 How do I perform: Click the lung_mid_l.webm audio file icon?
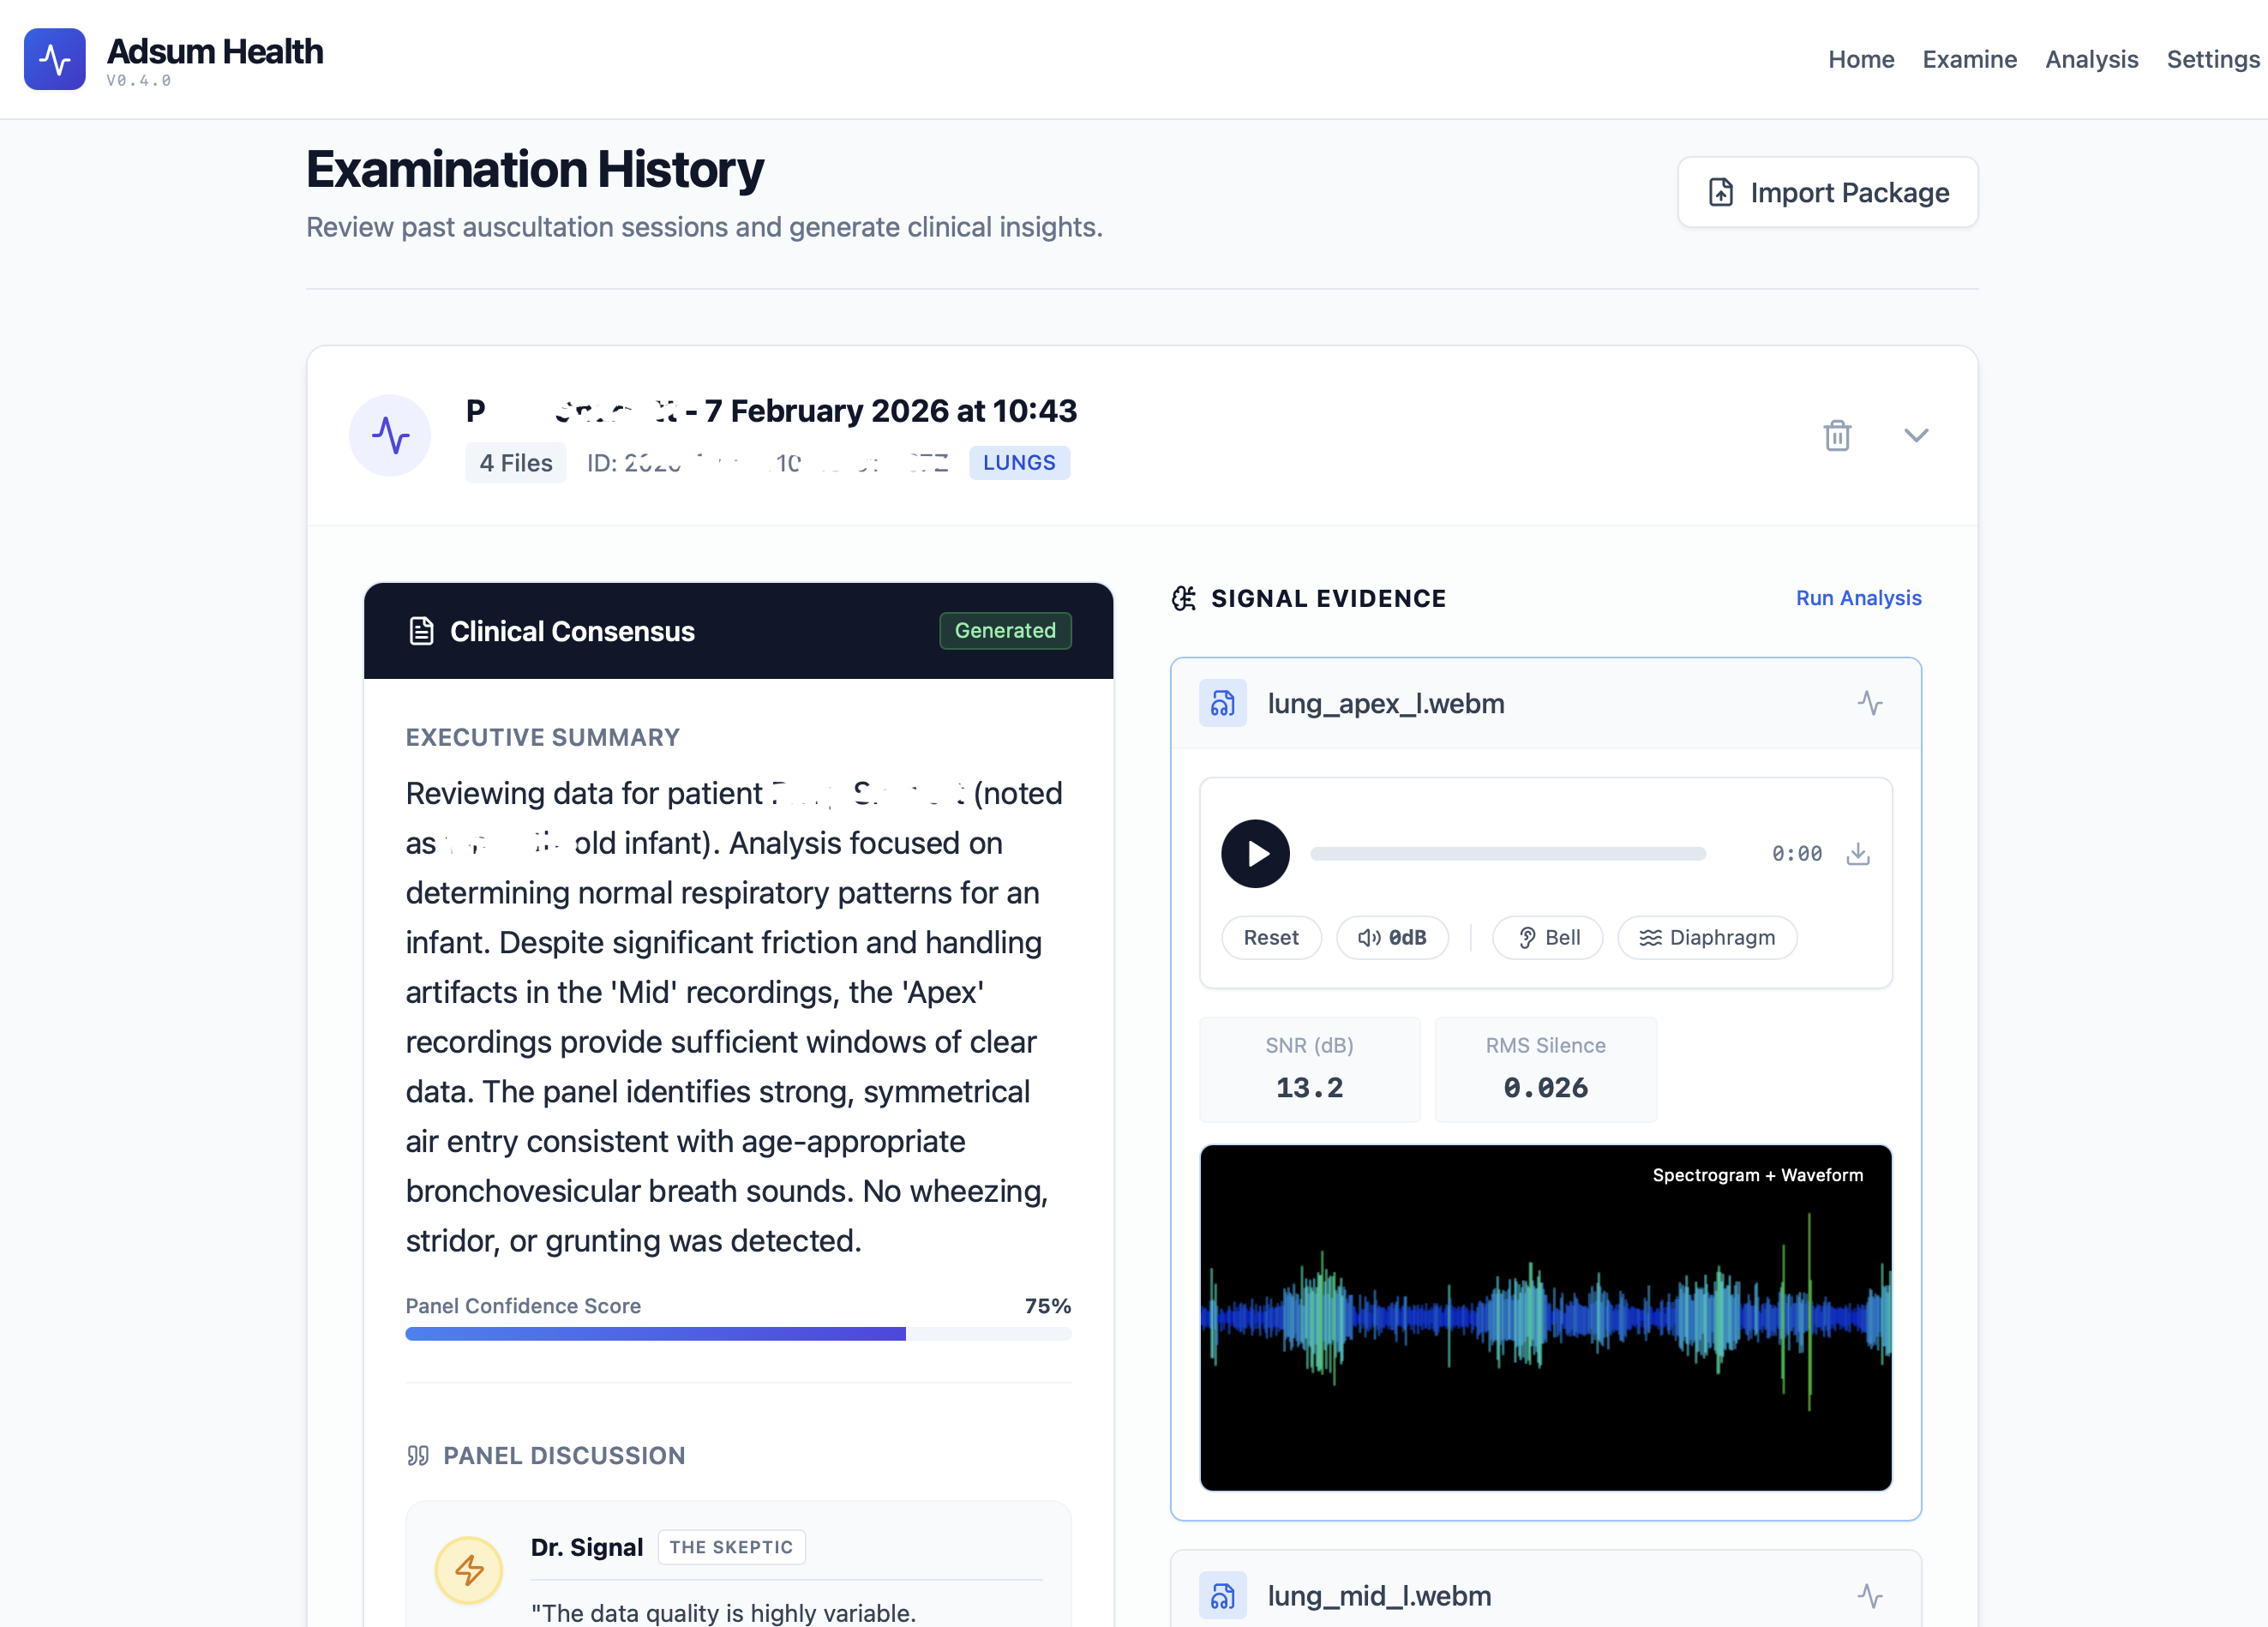click(x=1222, y=1595)
